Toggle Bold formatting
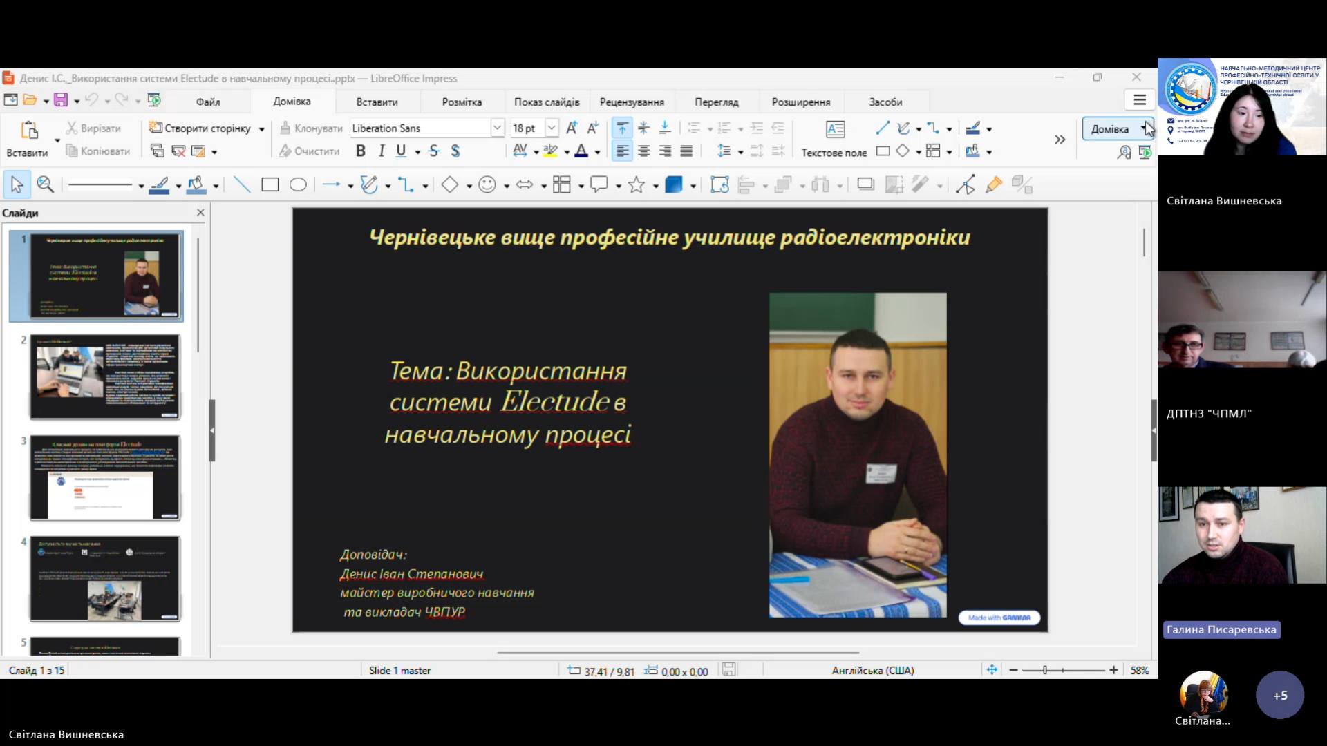Image resolution: width=1327 pixels, height=746 pixels. (360, 151)
